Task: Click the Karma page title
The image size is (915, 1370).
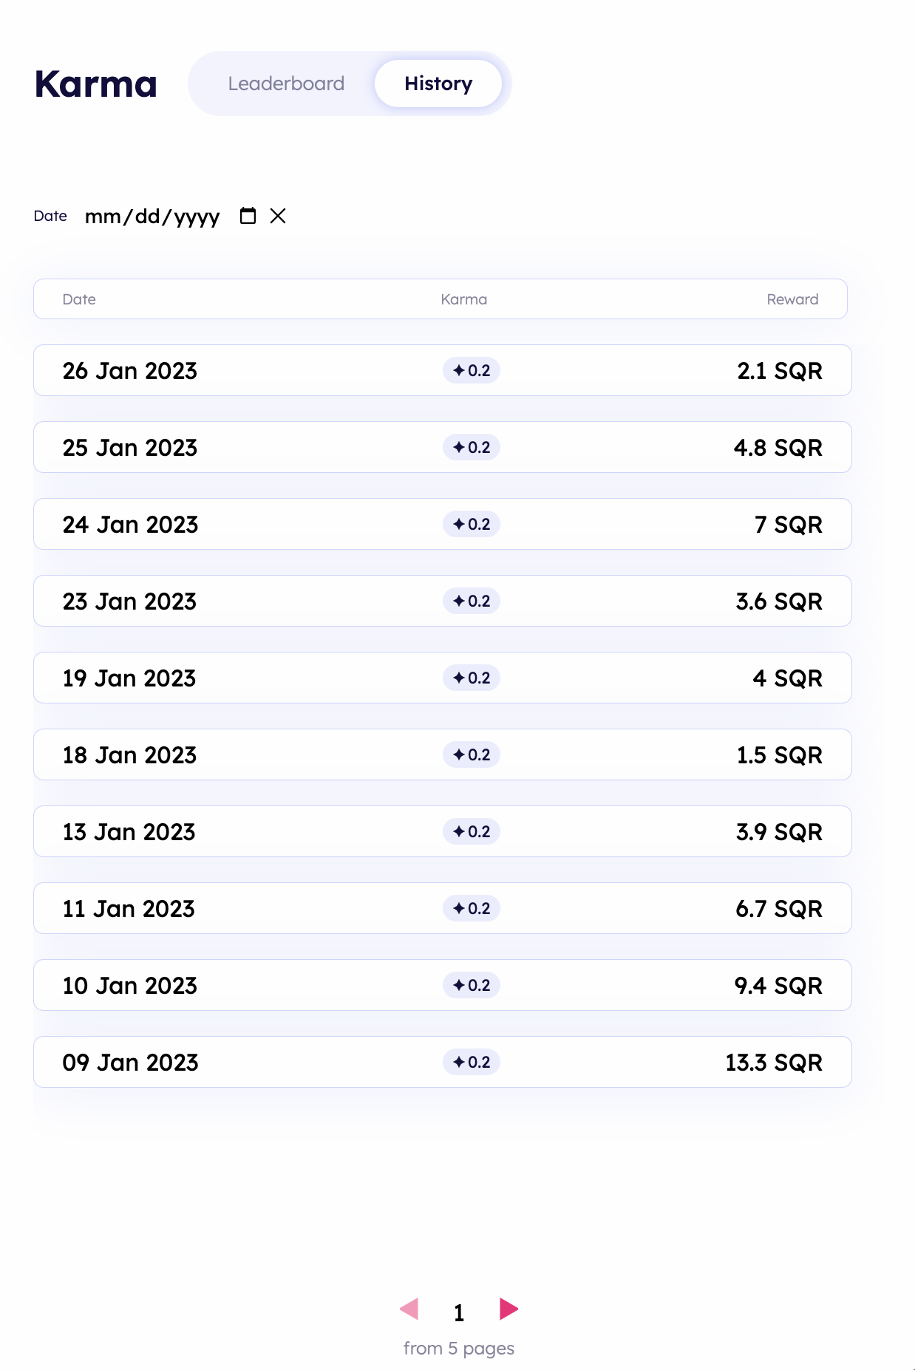Action: [96, 84]
